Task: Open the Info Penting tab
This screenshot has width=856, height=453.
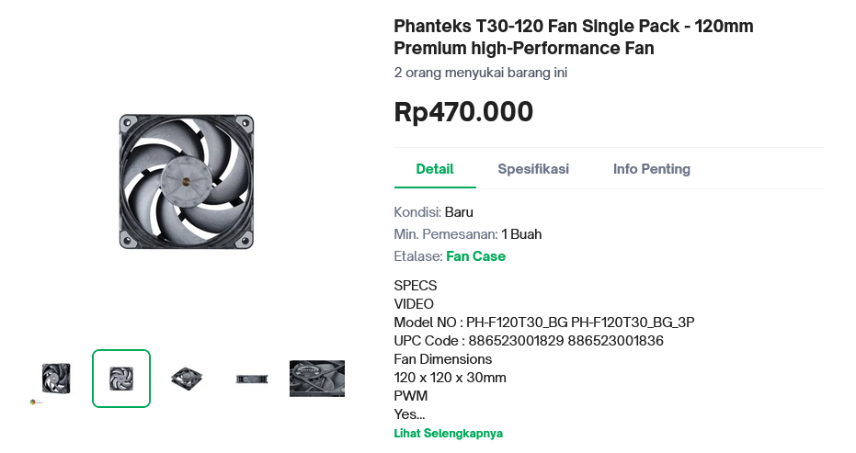Action: tap(652, 169)
